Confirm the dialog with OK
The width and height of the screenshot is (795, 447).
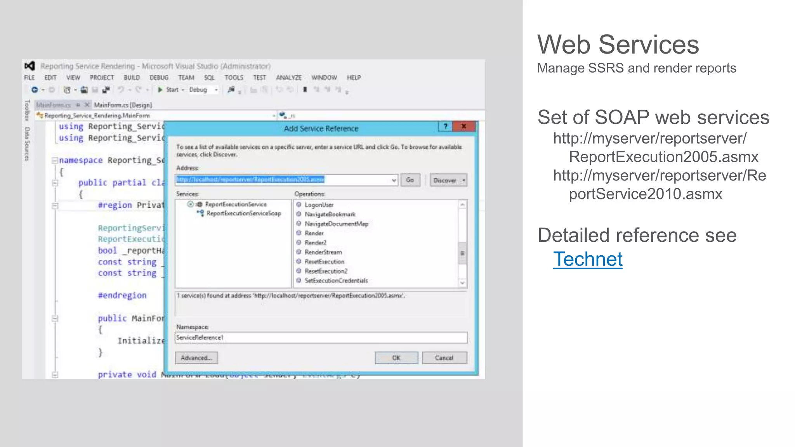click(396, 358)
